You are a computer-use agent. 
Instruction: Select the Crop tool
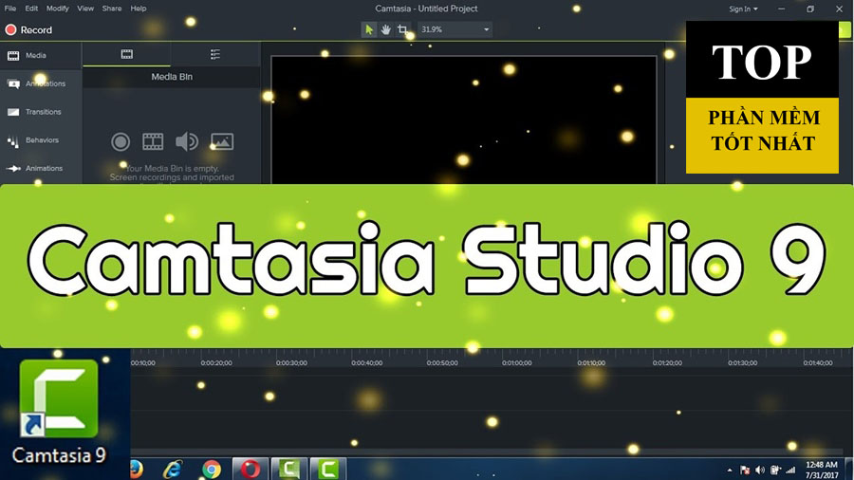point(403,29)
